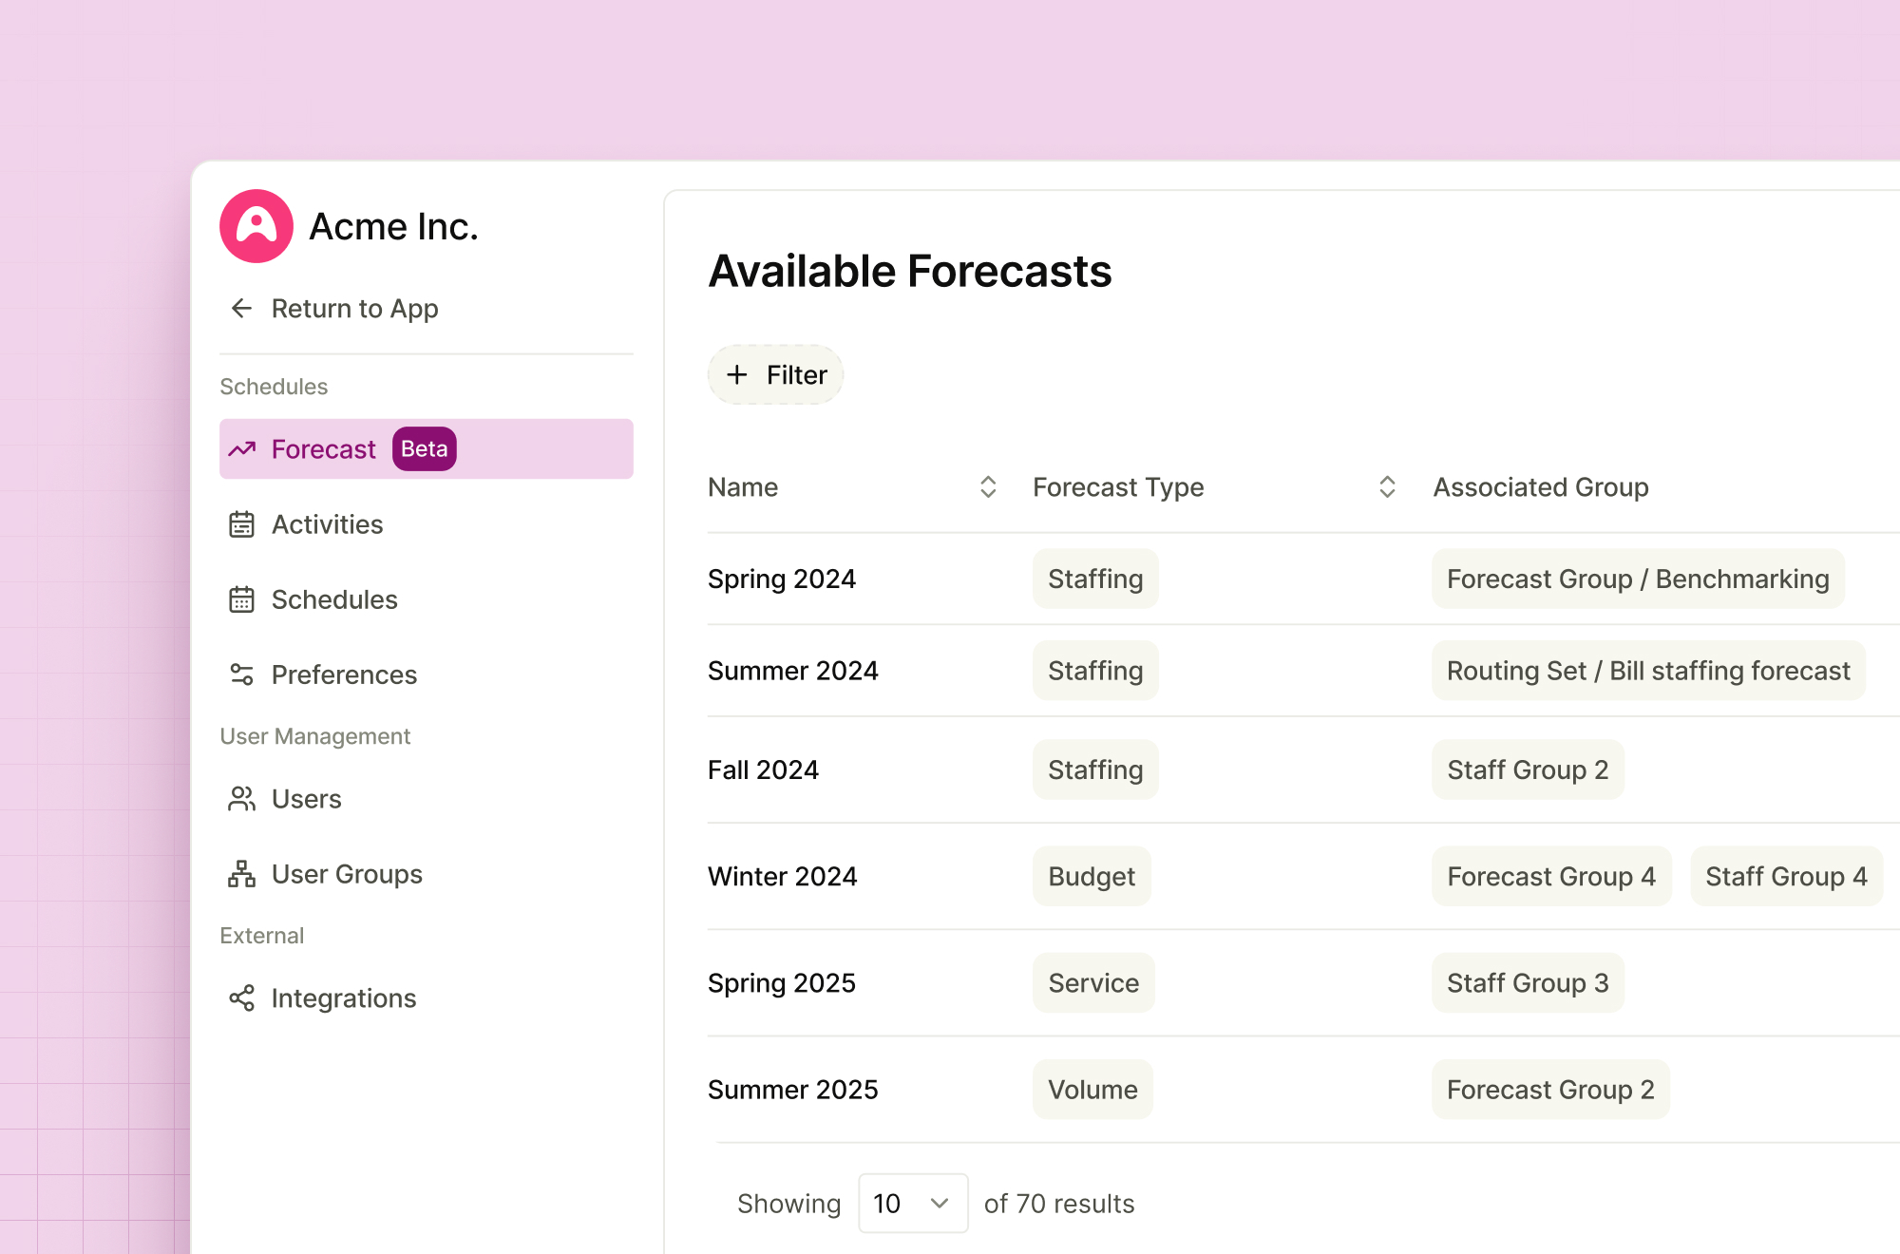The width and height of the screenshot is (1900, 1254).
Task: Click the Forecast trend-line icon
Action: [x=241, y=448]
